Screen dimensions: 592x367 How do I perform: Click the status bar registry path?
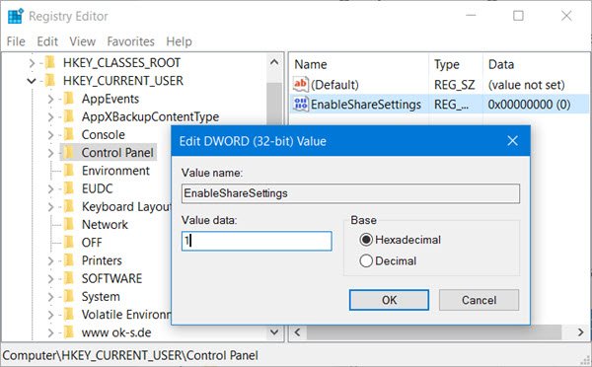130,355
